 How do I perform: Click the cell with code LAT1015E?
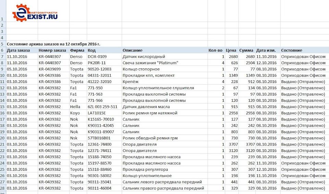click(x=97, y=113)
